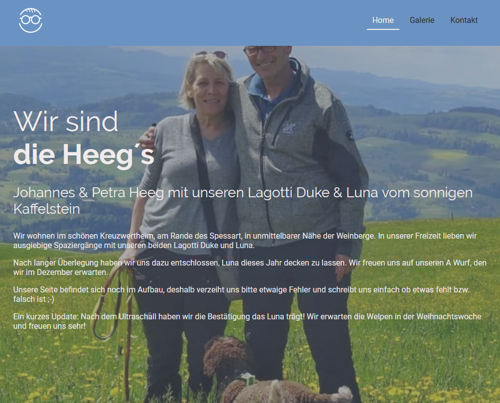This screenshot has width=500, height=403.
Task: Click the subtitle about Lagotti Duke & Luna
Action: point(243,201)
